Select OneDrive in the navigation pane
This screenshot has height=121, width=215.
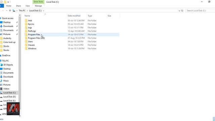pos(6,55)
